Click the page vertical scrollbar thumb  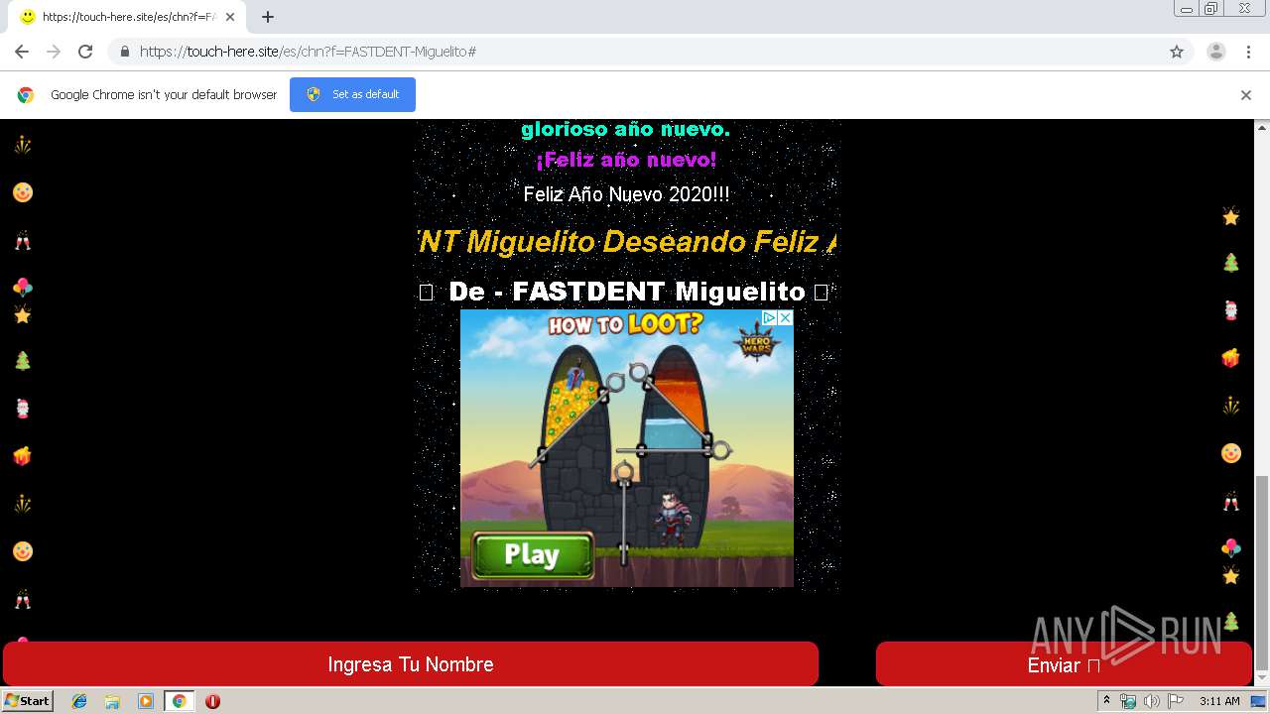click(x=1262, y=571)
